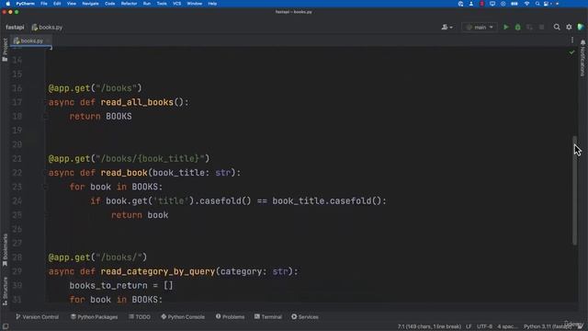Click the Wi-Fi icon in macOS menu bar
588x331 pixels.
pyautogui.click(x=526, y=4)
